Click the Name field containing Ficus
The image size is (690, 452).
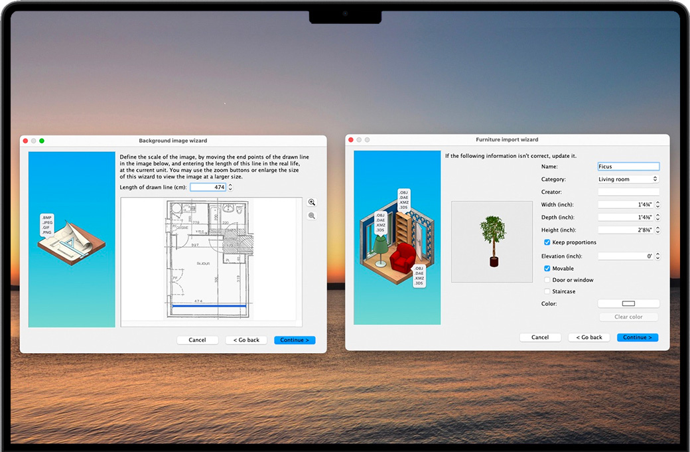628,167
